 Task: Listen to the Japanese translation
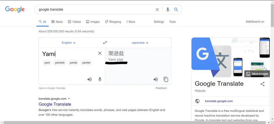(x=156, y=79)
